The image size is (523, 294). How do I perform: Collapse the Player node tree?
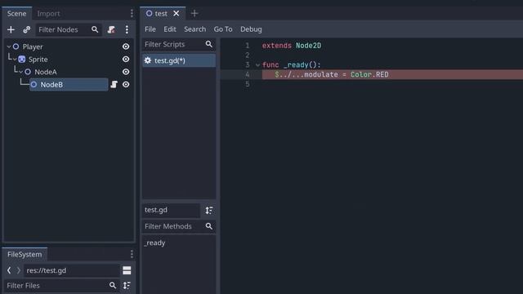click(9, 47)
